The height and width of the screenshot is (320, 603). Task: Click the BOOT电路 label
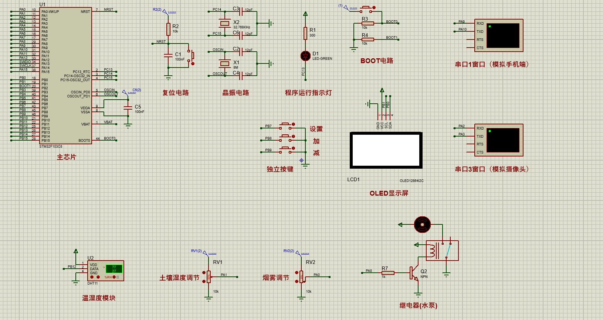377,61
